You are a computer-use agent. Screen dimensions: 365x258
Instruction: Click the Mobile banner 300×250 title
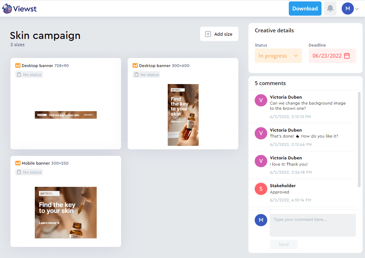point(45,163)
